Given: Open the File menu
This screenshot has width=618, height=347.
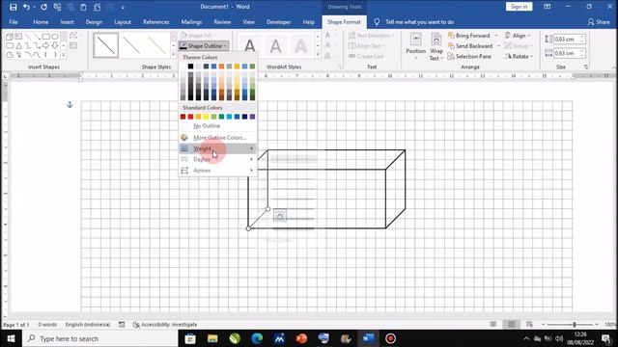Looking at the screenshot, I should pyautogui.click(x=14, y=22).
